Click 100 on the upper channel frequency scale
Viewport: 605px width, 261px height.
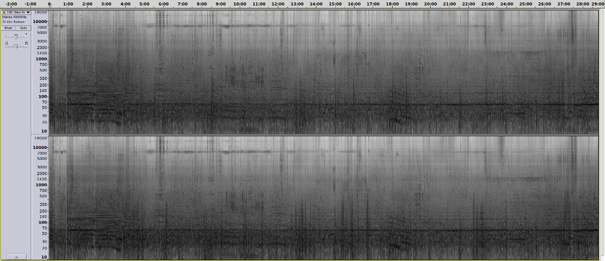[x=42, y=96]
